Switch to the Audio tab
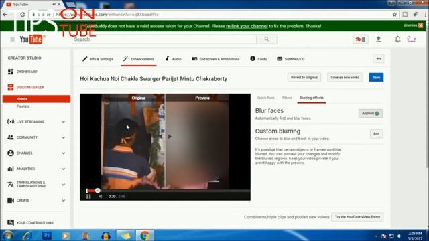Screen dimensions: 429x241 173,59
